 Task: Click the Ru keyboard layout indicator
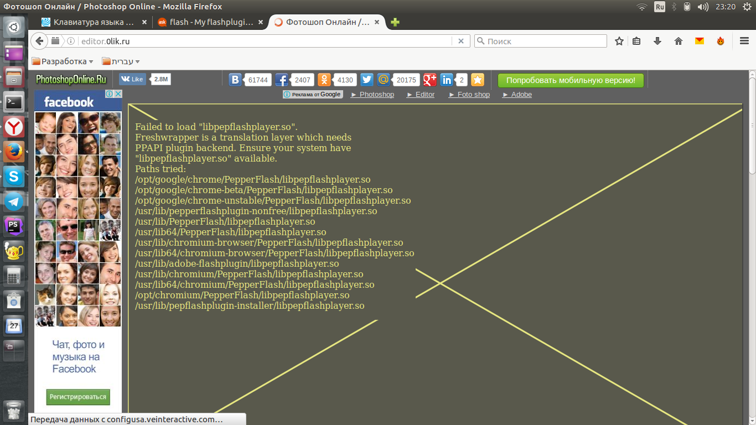pyautogui.click(x=660, y=7)
